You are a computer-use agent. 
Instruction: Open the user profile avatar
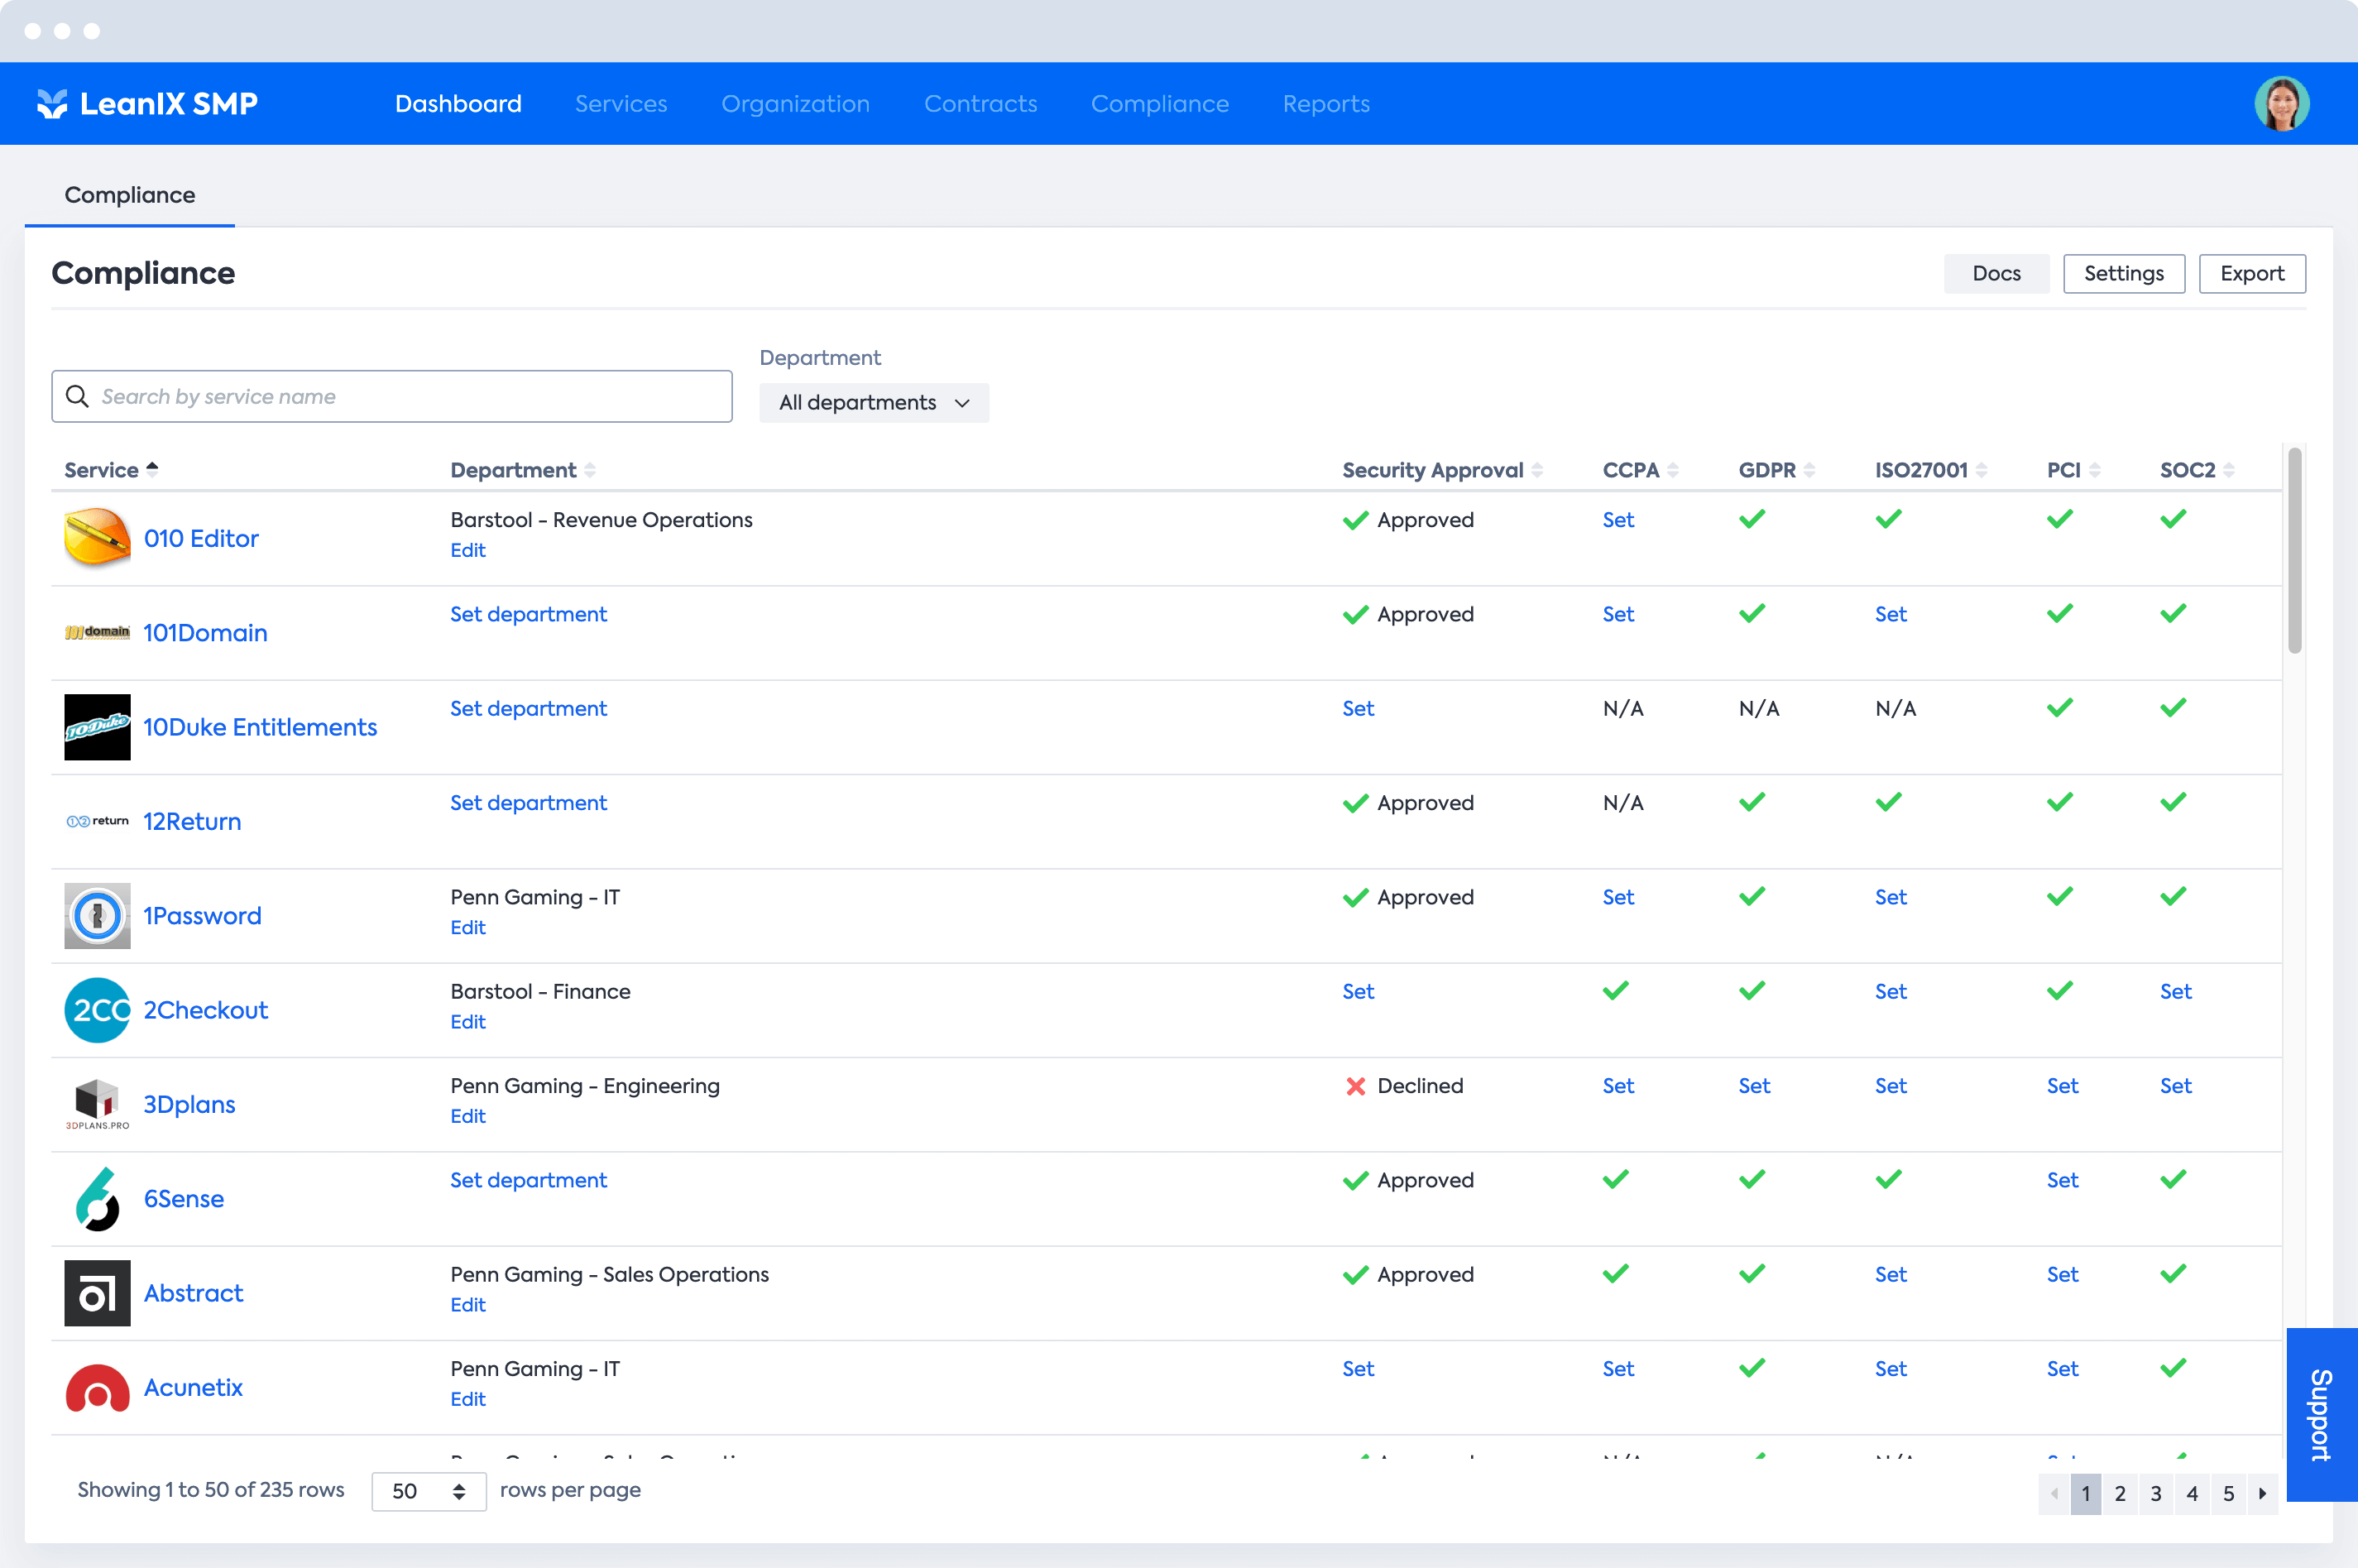[2281, 103]
